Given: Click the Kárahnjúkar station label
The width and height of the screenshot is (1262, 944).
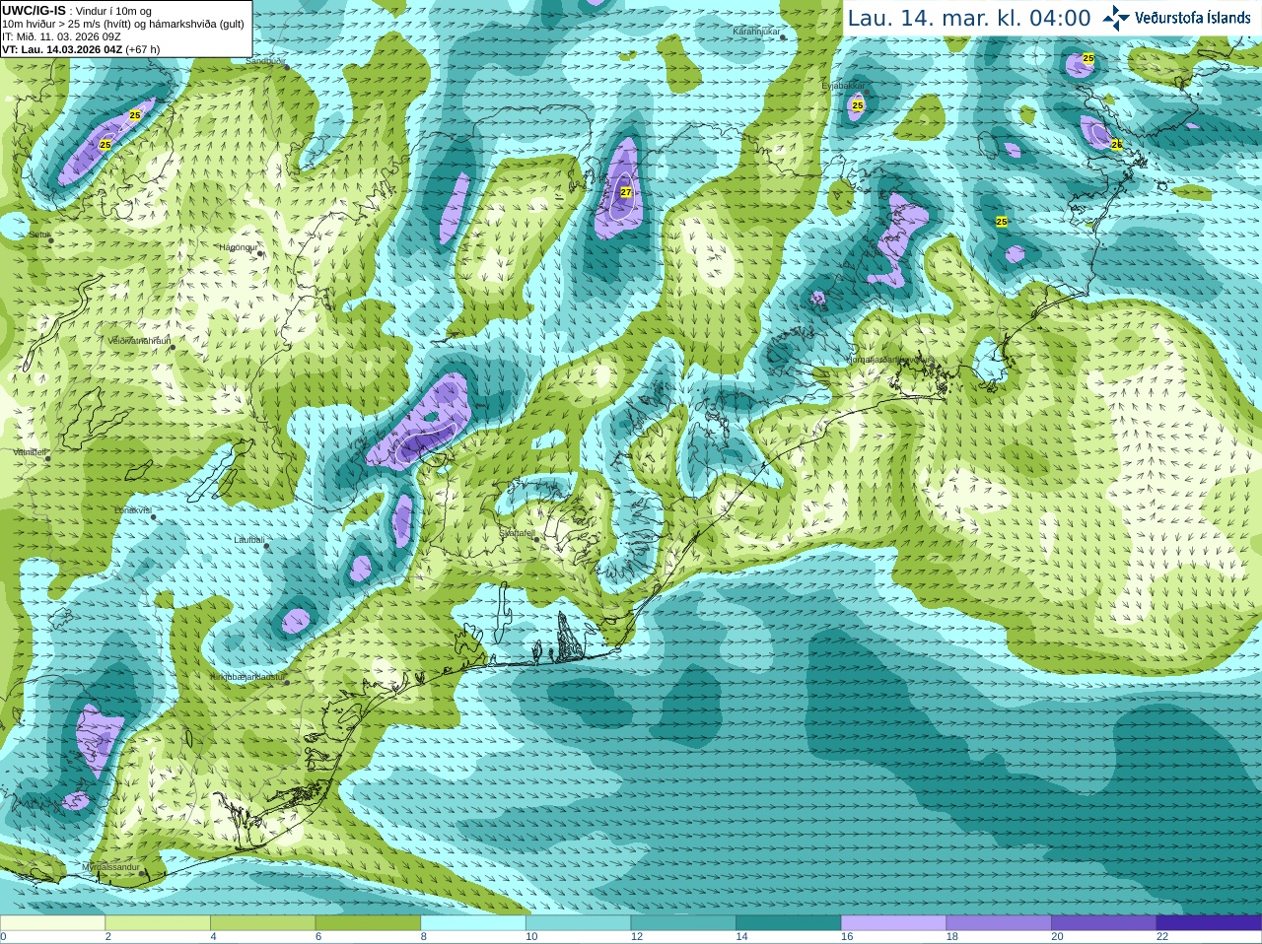Looking at the screenshot, I should point(756,32).
